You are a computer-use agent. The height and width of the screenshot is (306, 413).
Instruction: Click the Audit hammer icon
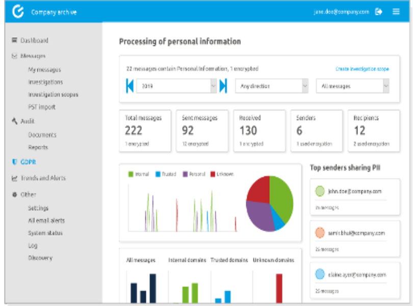pyautogui.click(x=14, y=121)
